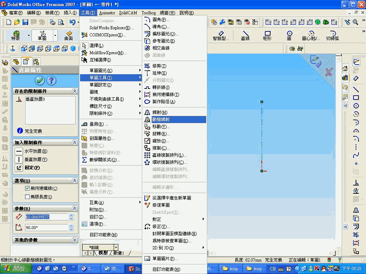Click the Undo arrow icon

(x=72, y=22)
